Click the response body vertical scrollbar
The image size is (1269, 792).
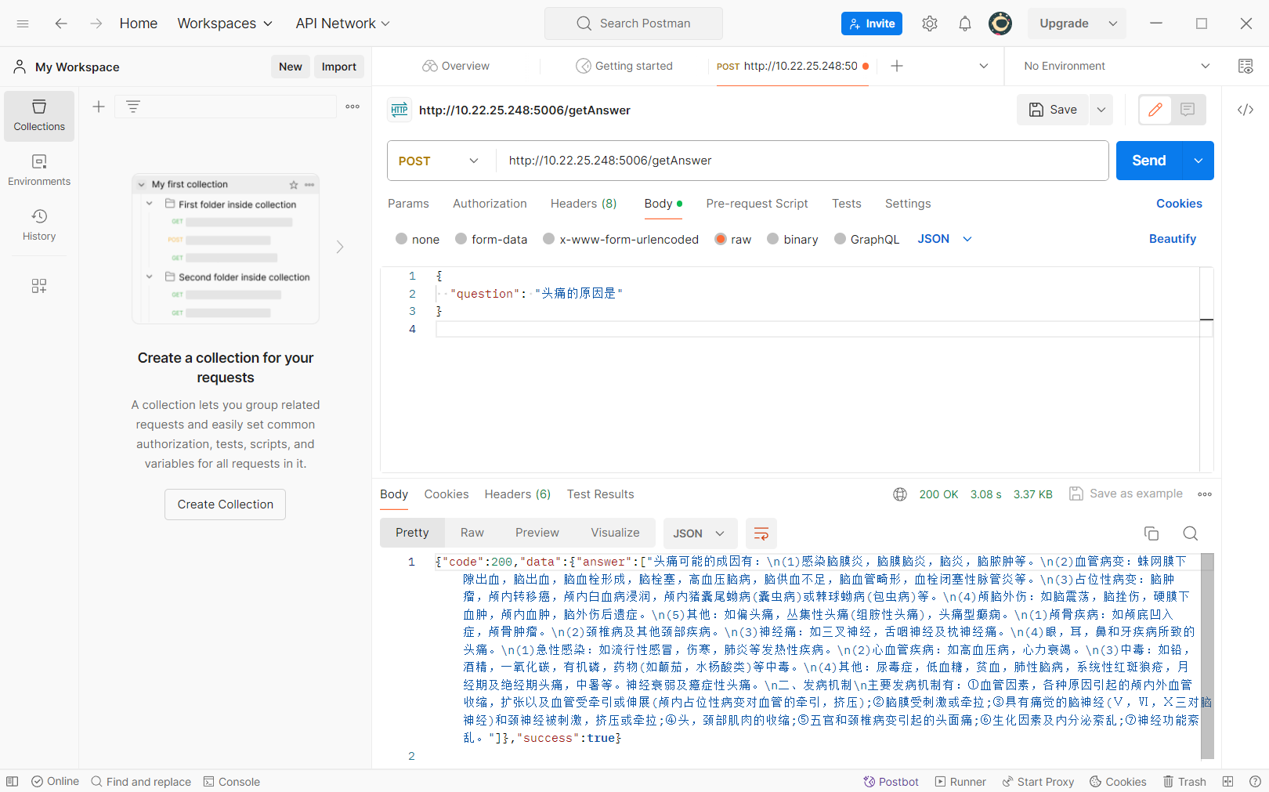tap(1207, 656)
